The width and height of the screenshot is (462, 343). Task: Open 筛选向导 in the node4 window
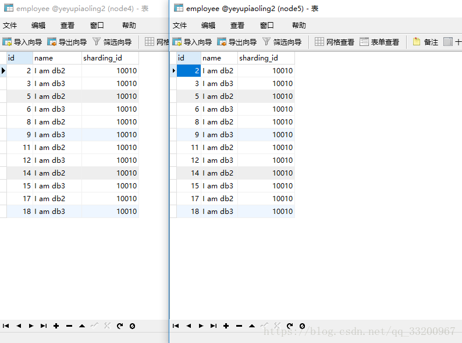112,42
